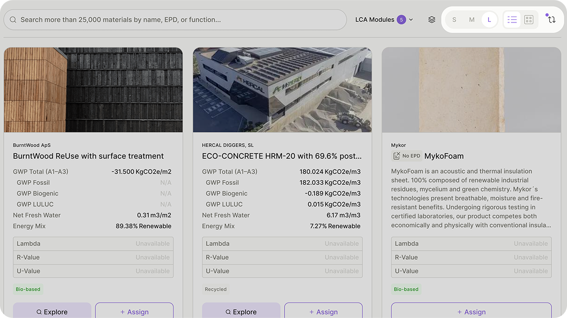Viewport: 567px width, 318px height.
Task: Expand the LCA Modules chevron arrow
Action: point(411,19)
